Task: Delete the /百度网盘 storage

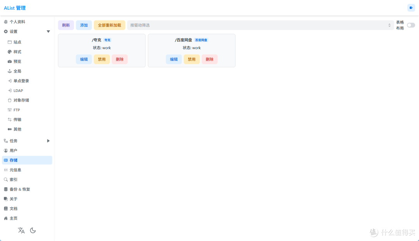Action: [209, 59]
